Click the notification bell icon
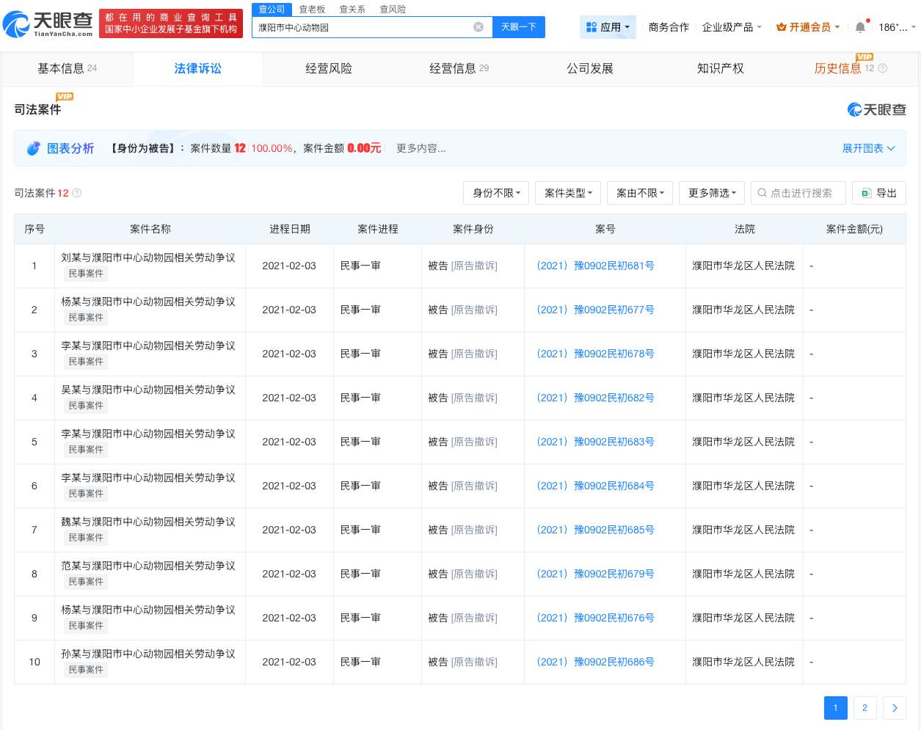Screen dimensions: 921x730 tap(859, 27)
